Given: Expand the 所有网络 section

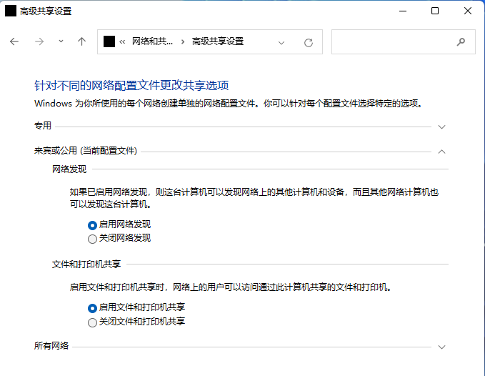Looking at the screenshot, I should pyautogui.click(x=441, y=347).
